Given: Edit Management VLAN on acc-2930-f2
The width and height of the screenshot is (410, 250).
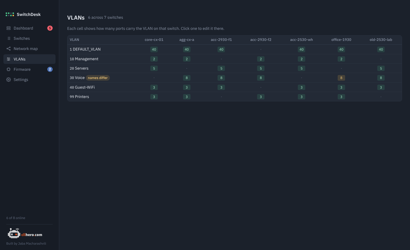Looking at the screenshot, I should 261,59.
